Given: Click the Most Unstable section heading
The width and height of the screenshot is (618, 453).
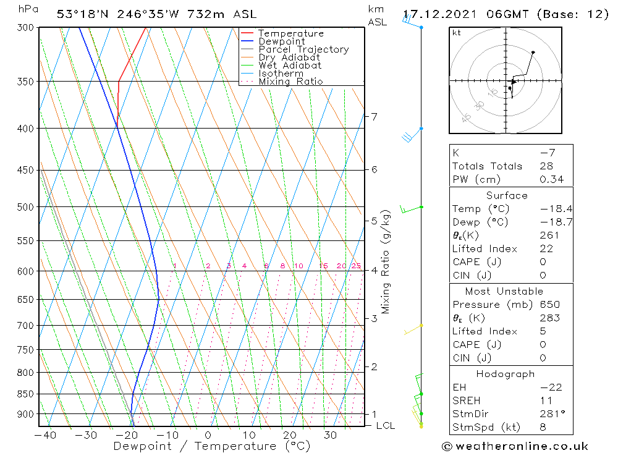Looking at the screenshot, I should pyautogui.click(x=504, y=292).
